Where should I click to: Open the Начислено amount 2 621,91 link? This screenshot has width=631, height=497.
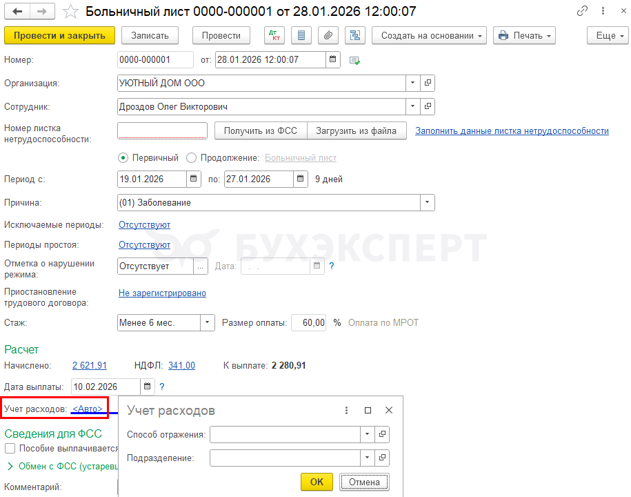point(90,365)
